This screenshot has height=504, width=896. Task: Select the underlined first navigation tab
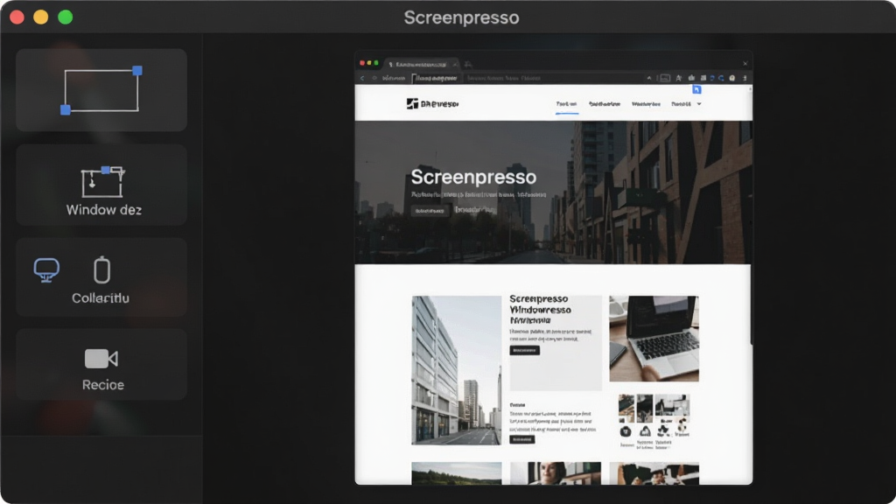click(x=566, y=105)
